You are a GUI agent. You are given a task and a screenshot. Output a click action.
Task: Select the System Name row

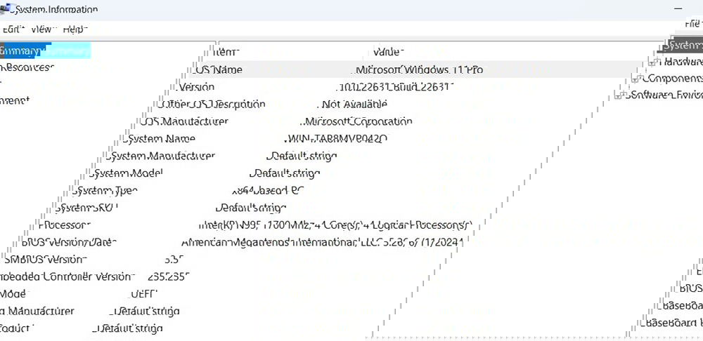[161, 139]
